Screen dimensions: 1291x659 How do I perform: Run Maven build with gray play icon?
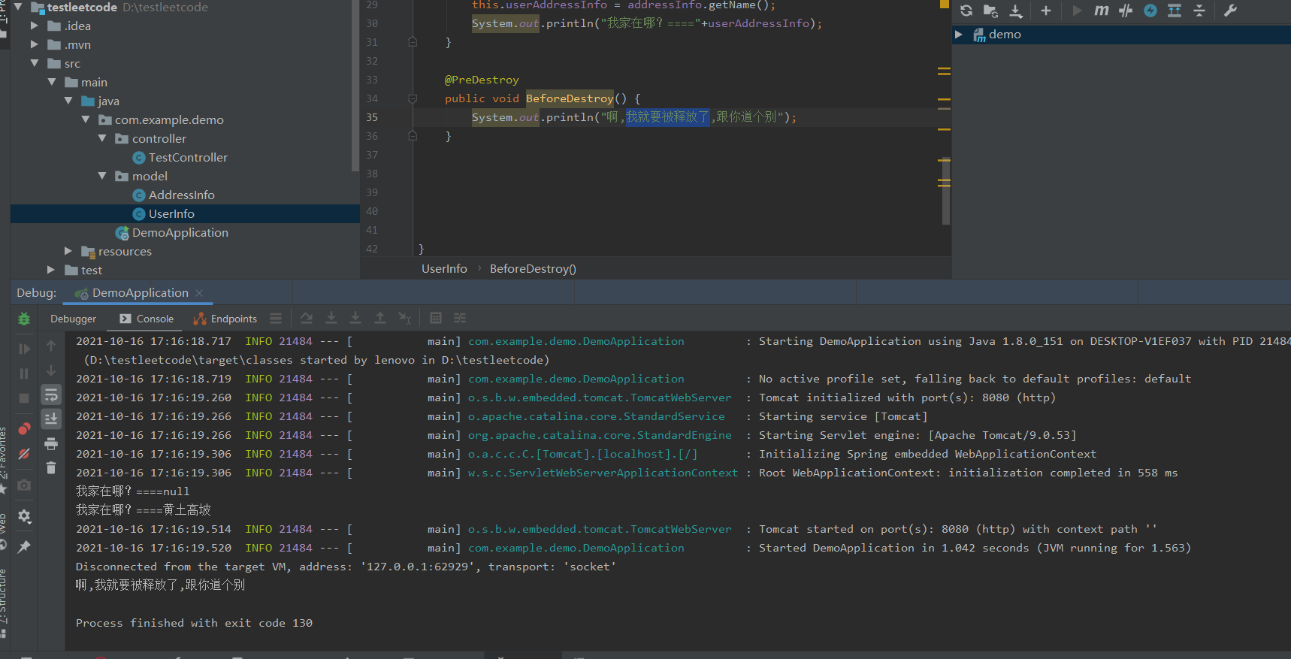(1077, 11)
